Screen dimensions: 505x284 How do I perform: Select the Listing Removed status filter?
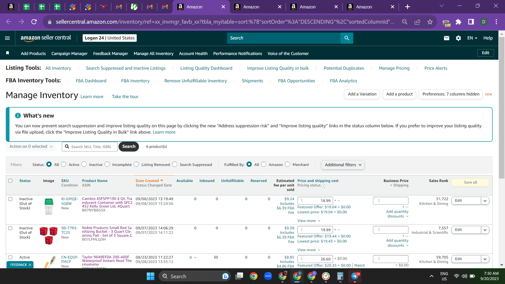[136, 164]
